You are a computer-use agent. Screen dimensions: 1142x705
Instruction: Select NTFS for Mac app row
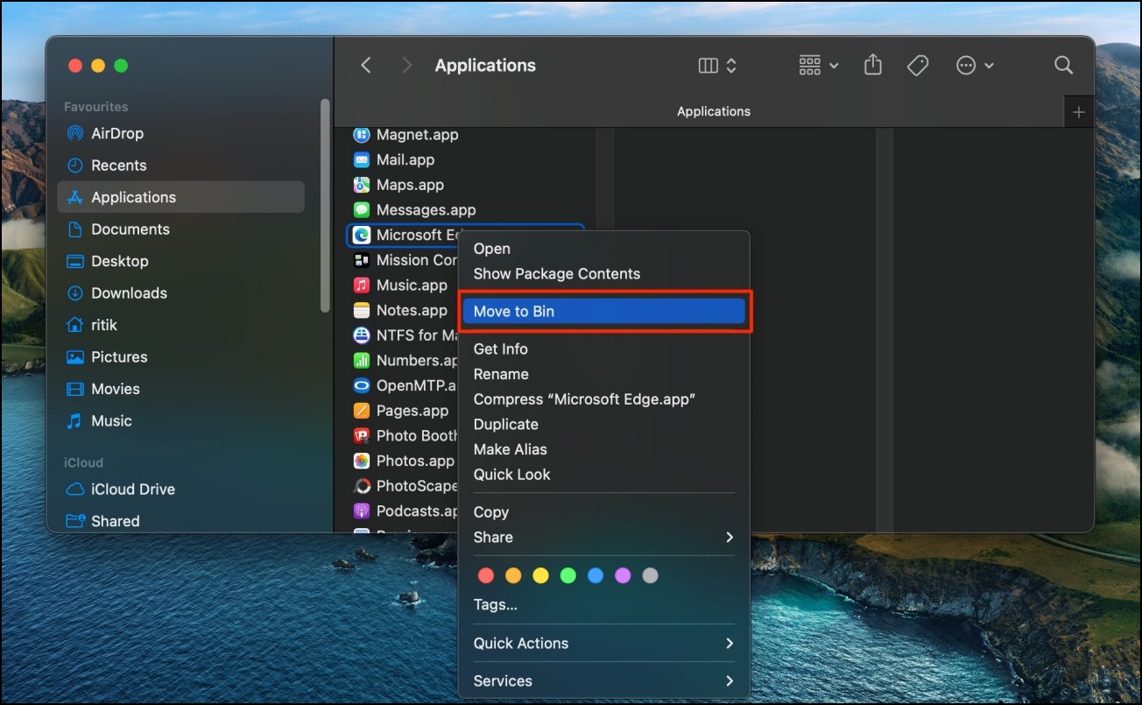click(403, 335)
